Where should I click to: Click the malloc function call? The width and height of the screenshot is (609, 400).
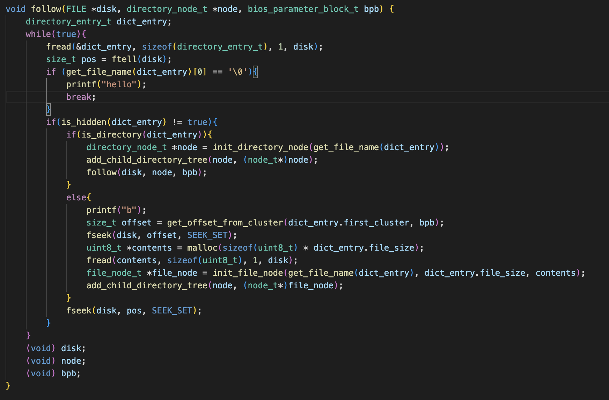click(x=202, y=248)
